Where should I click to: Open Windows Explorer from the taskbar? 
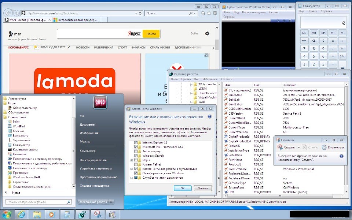click(x=37, y=215)
